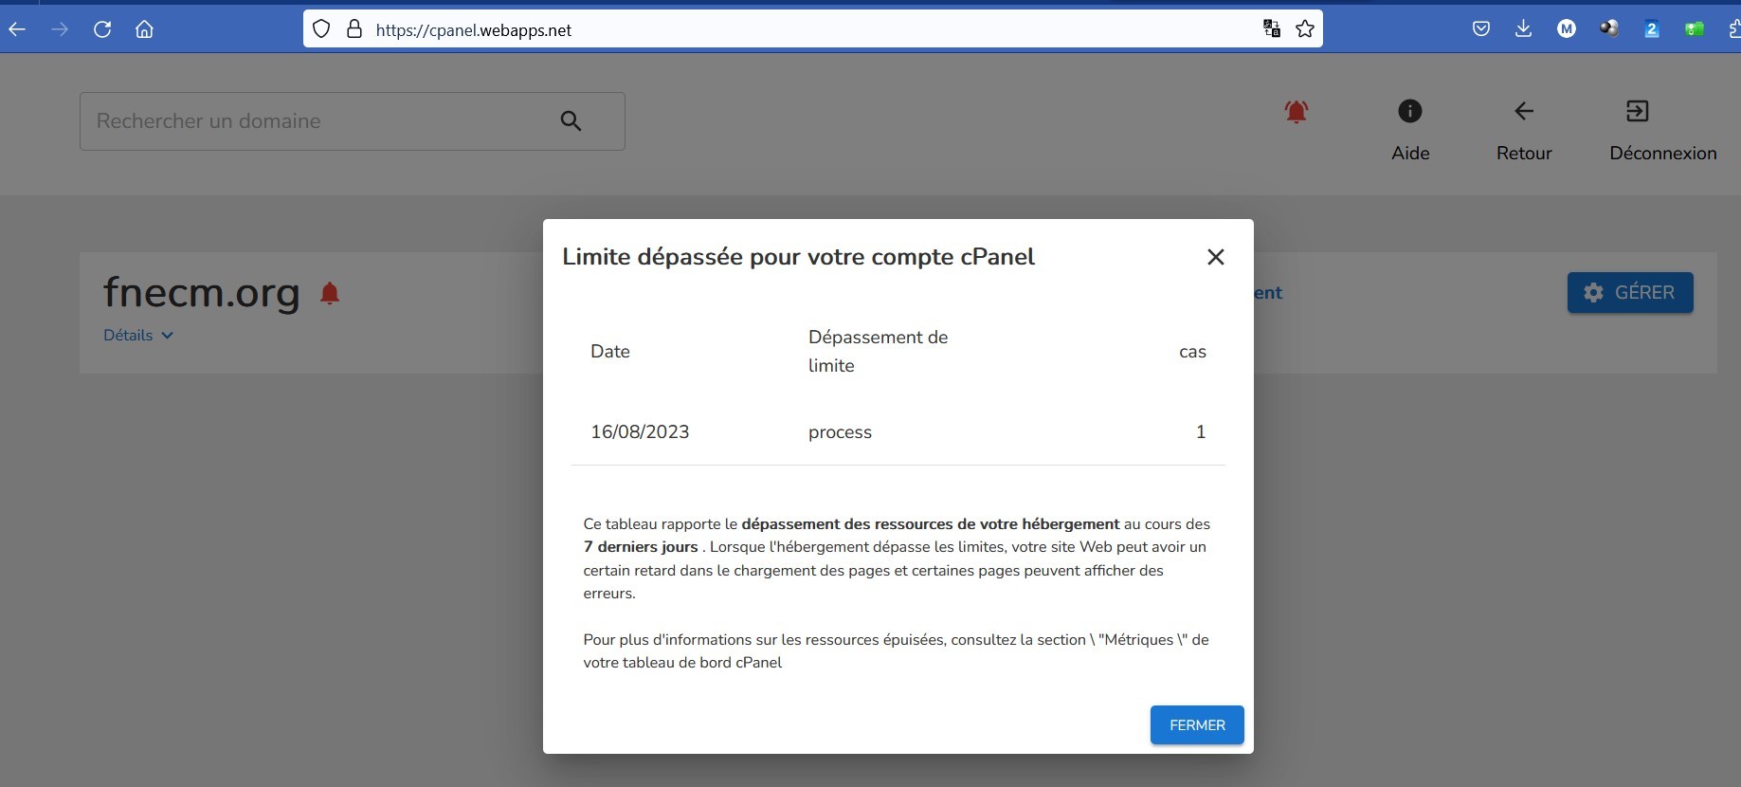Click the 'Dépassement de limite' column header
The height and width of the screenshot is (787, 1741).
tap(878, 352)
